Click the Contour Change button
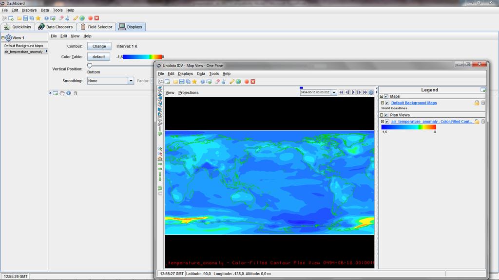 click(x=99, y=46)
